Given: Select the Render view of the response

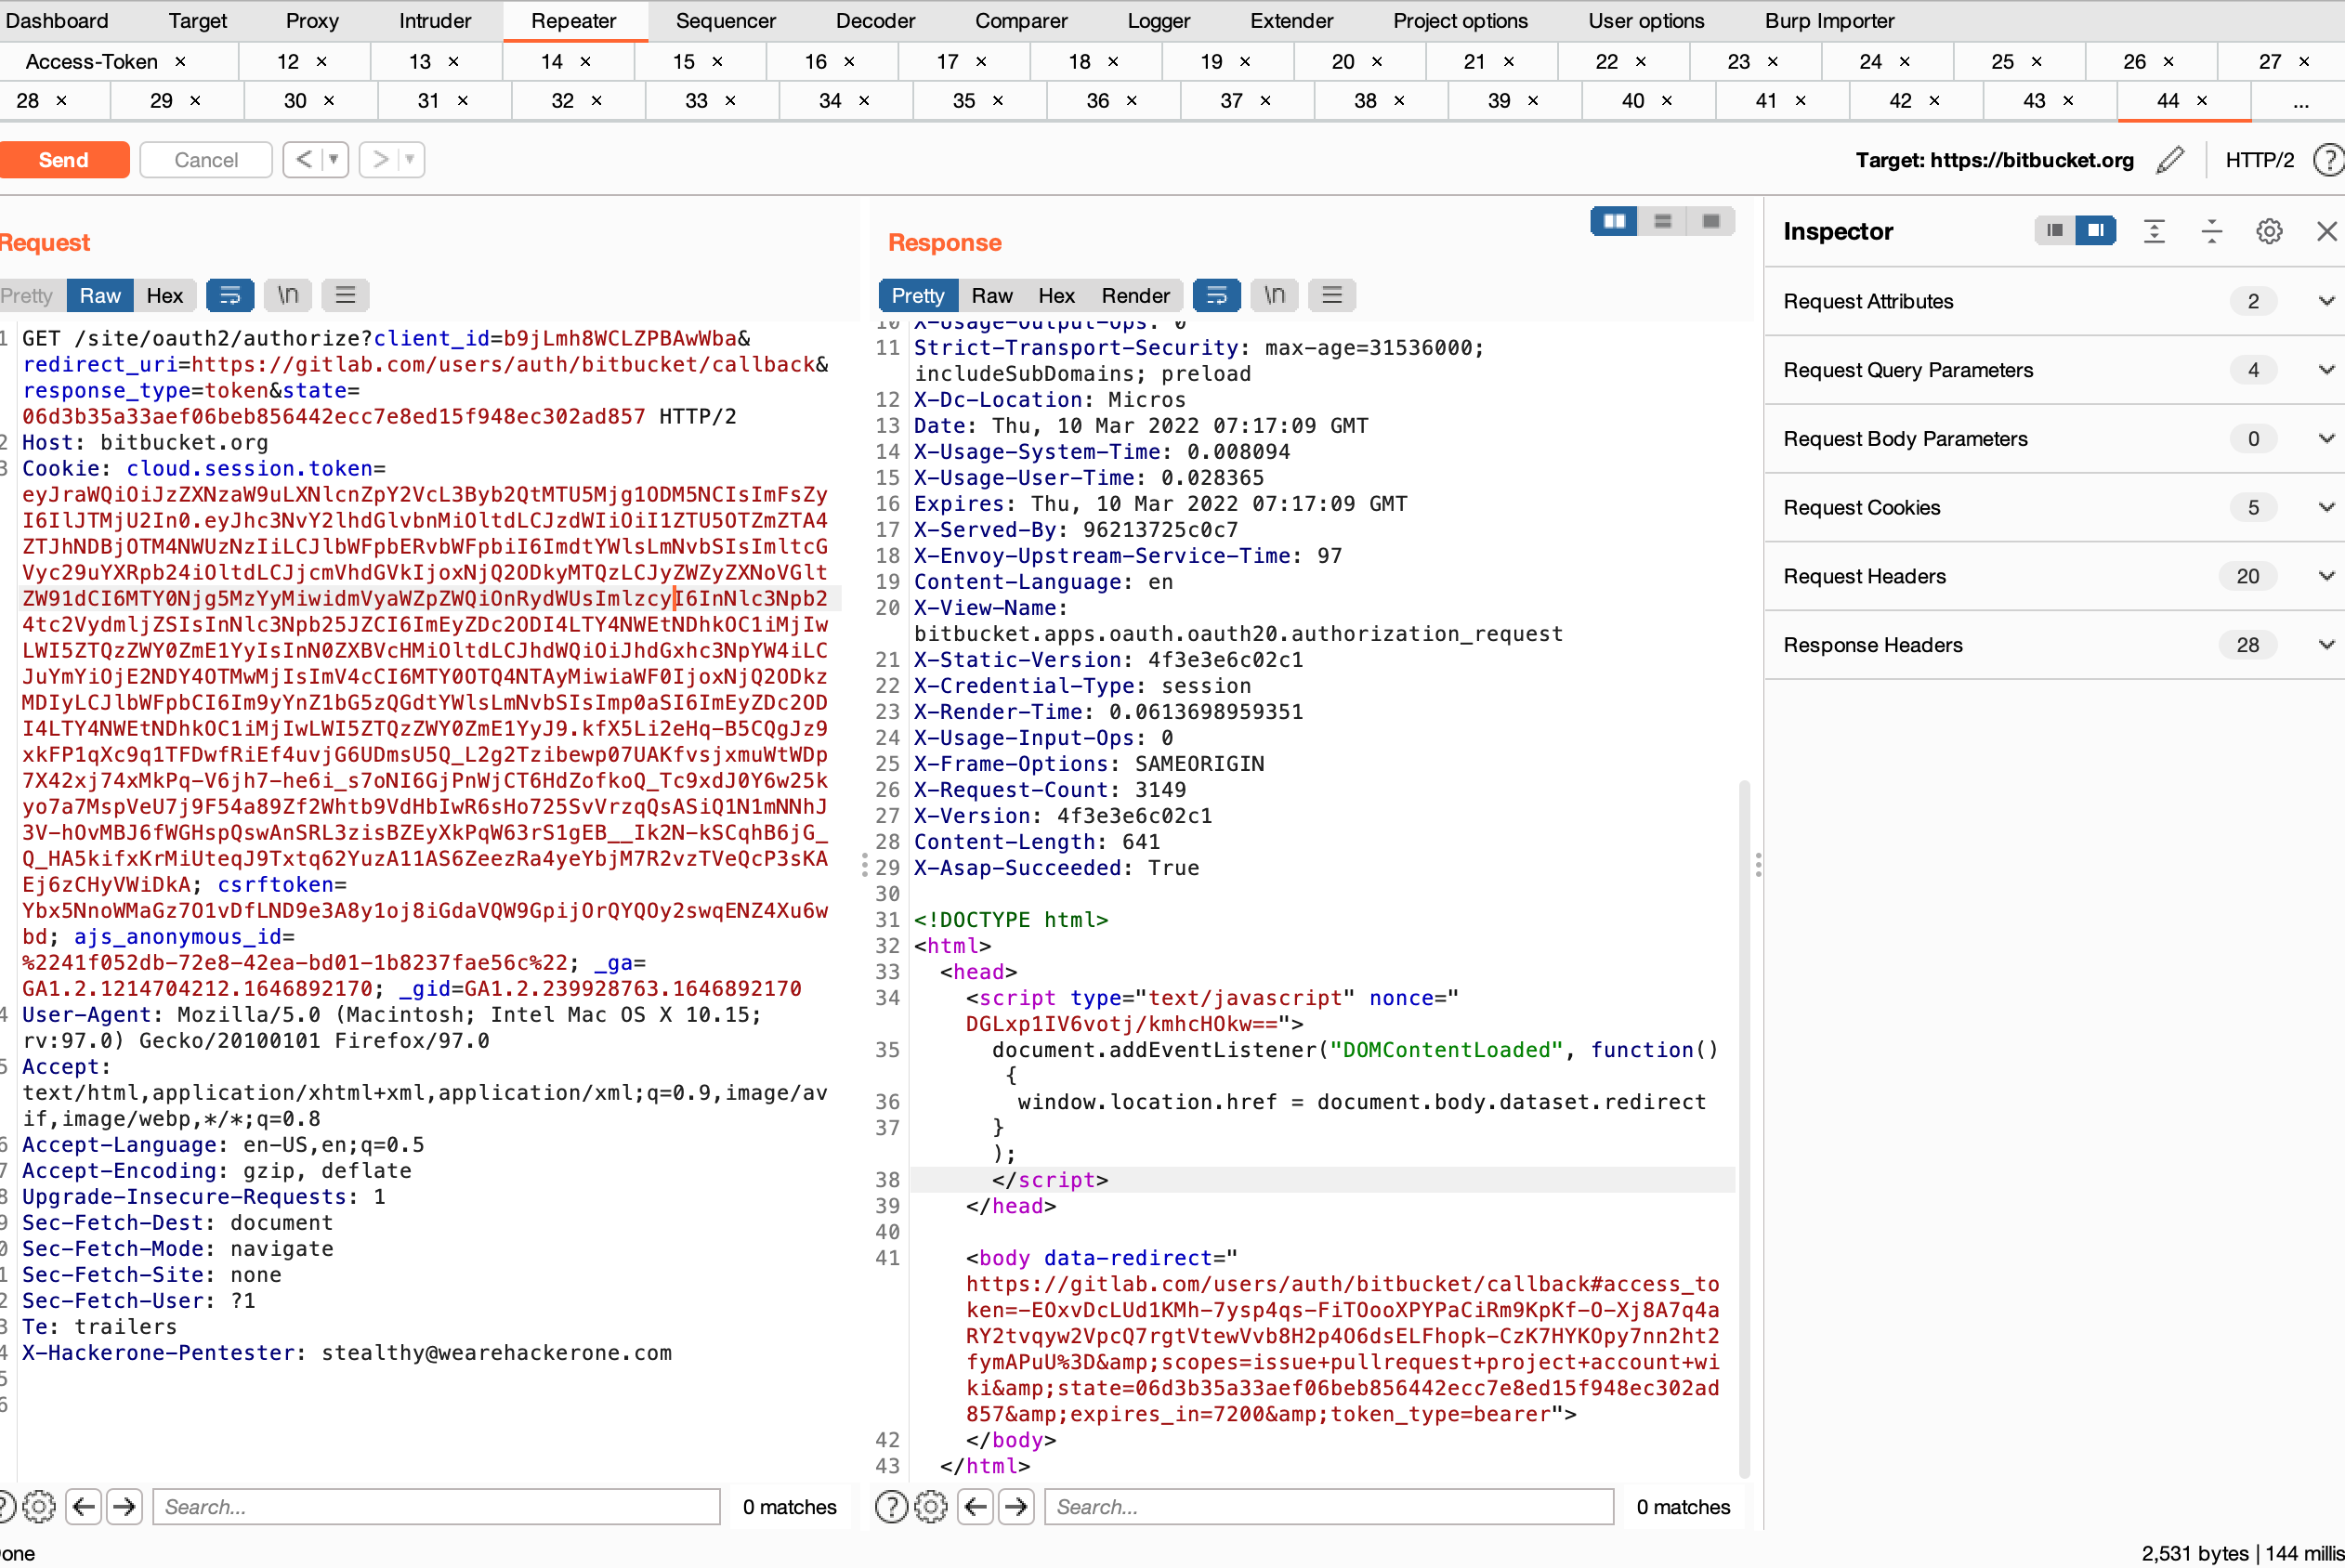Looking at the screenshot, I should click(x=1134, y=295).
